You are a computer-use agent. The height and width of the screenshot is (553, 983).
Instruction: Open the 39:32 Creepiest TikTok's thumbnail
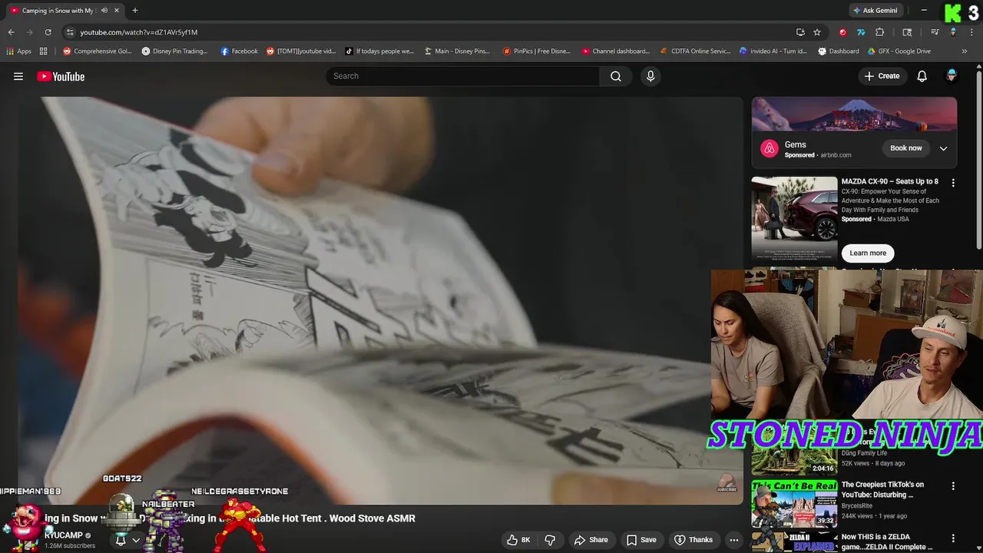[x=794, y=504]
